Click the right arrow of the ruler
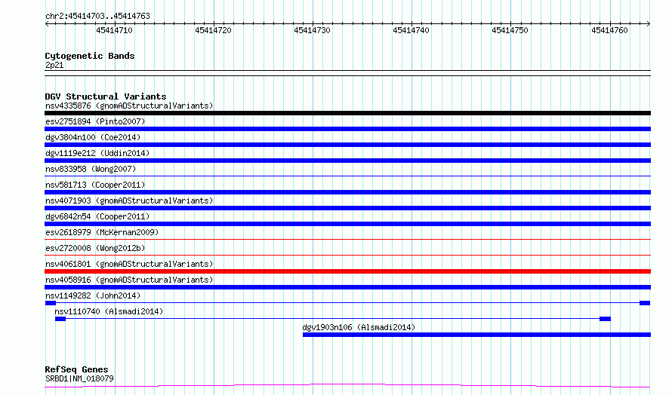The height and width of the screenshot is (395, 672). pos(649,23)
